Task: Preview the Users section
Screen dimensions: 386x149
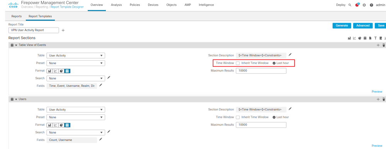Action: point(377,146)
